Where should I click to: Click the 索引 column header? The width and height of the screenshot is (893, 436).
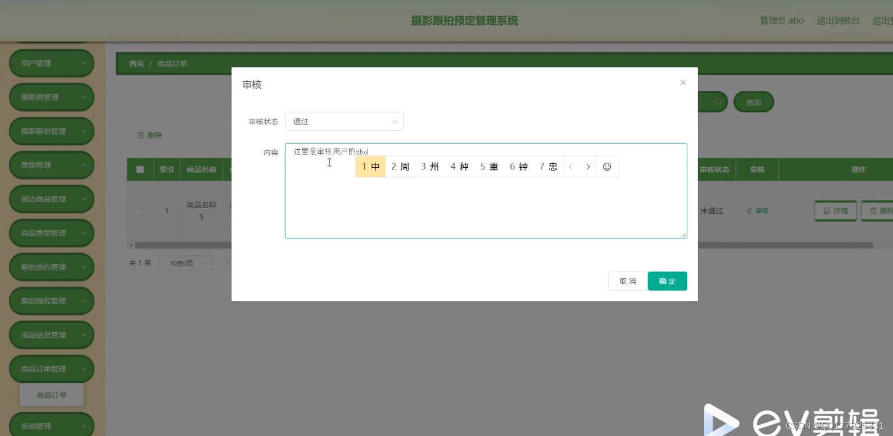coord(167,169)
